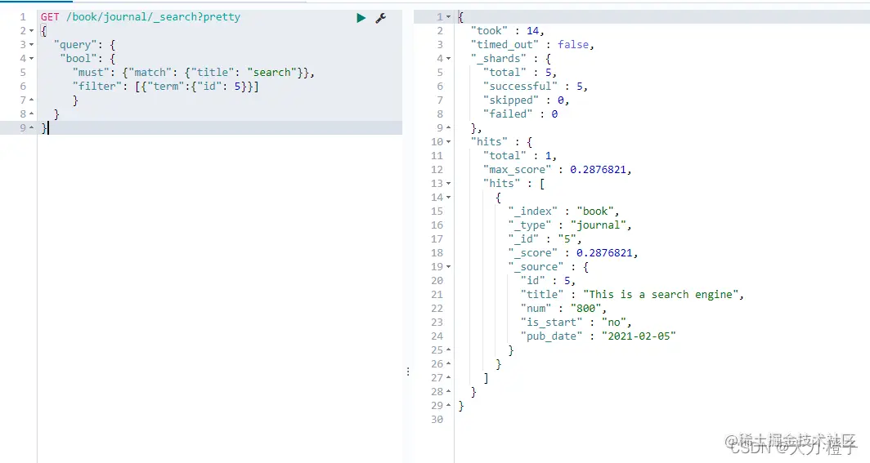Screen dimensions: 870x463
Task: Fold closing bracket at request line 9
Action: 32,128
